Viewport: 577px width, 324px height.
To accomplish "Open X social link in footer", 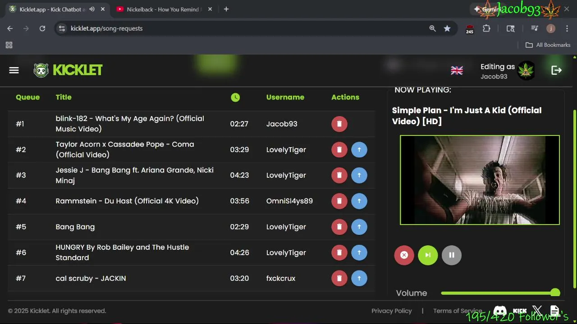I will (x=537, y=311).
